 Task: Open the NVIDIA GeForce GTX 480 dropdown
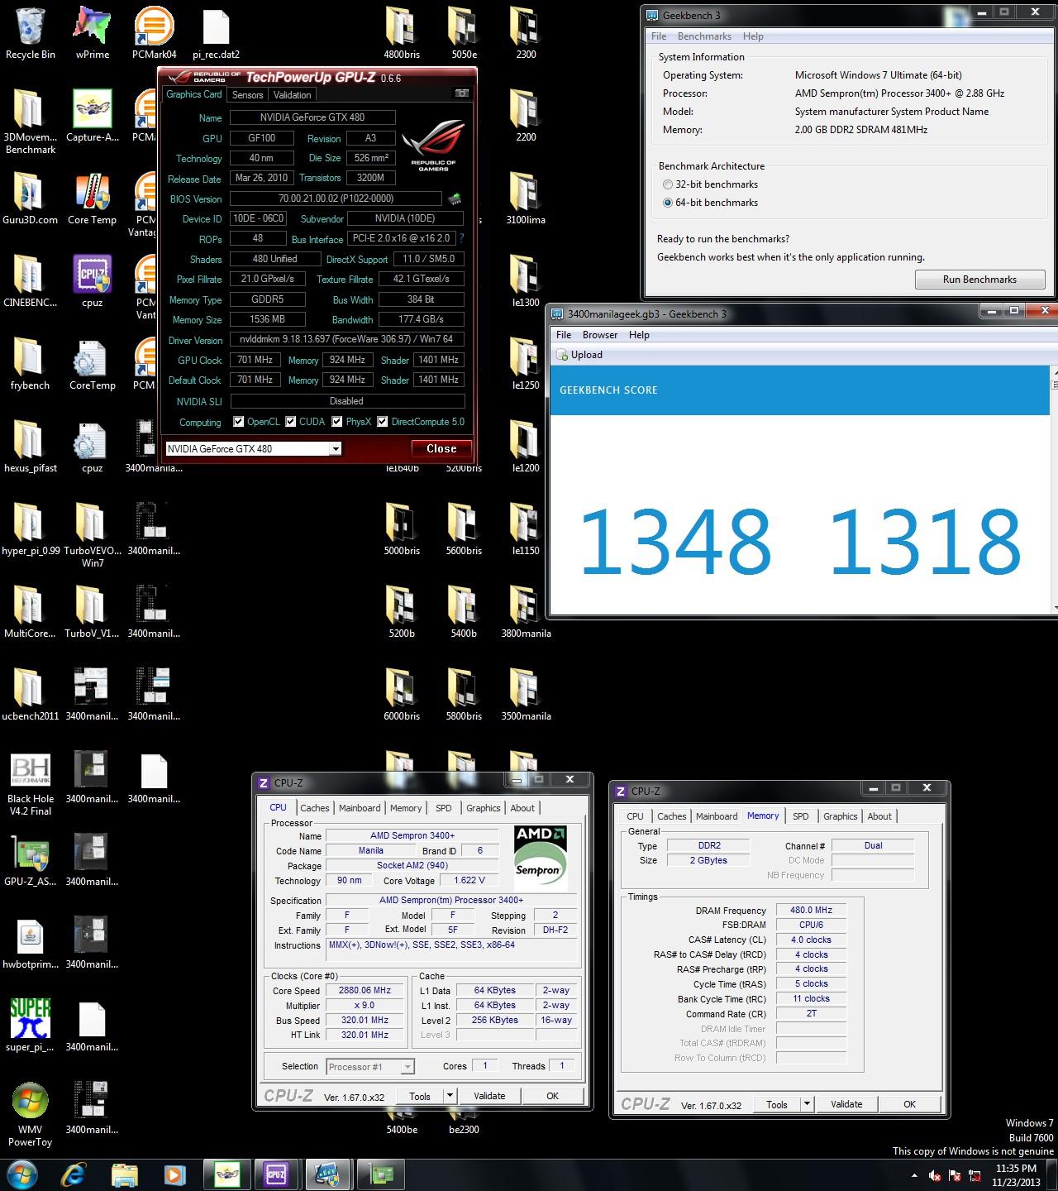(x=254, y=449)
